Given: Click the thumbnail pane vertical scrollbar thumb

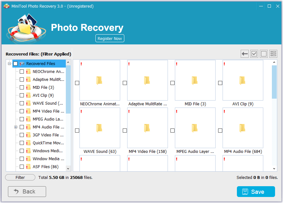Looking at the screenshot, I should [x=274, y=82].
